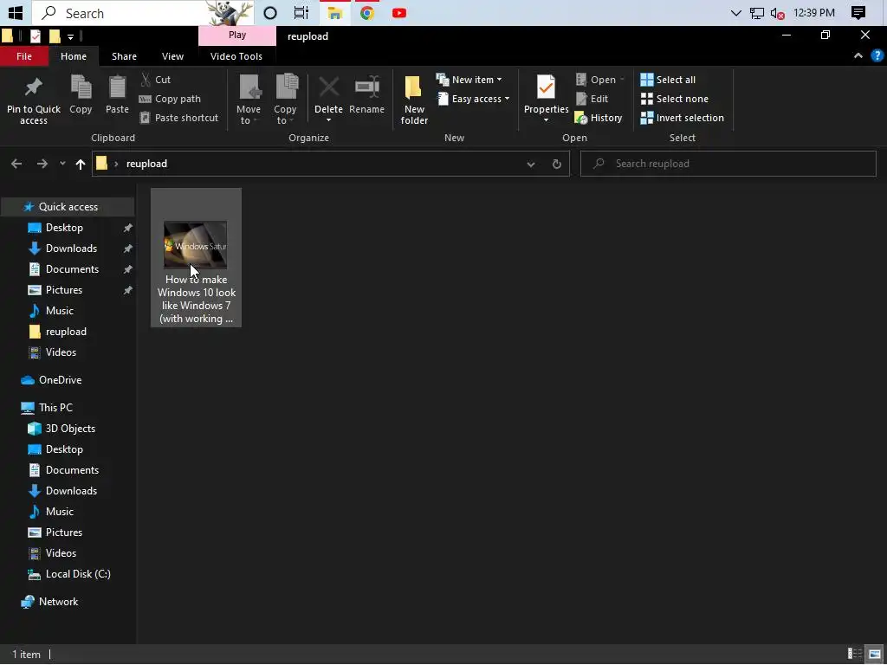
Task: Open the Help question mark icon
Action: tap(877, 55)
